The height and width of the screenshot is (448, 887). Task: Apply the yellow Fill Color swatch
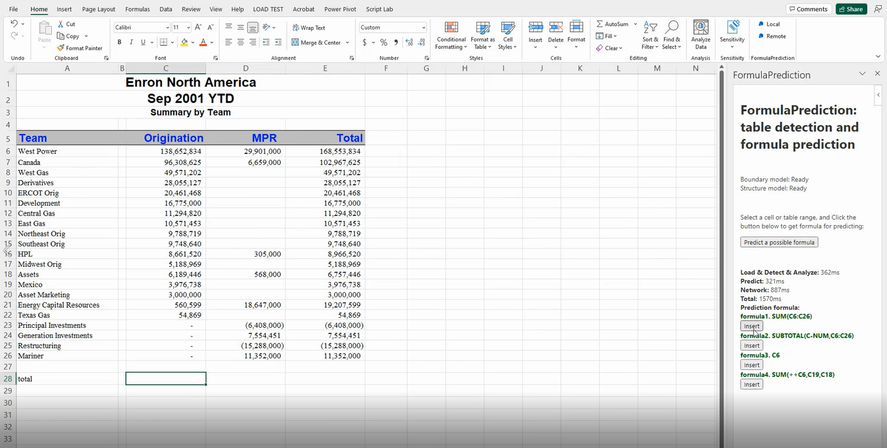click(x=184, y=42)
